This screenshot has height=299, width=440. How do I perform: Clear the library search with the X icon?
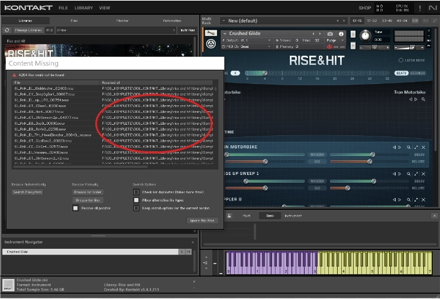174,30
